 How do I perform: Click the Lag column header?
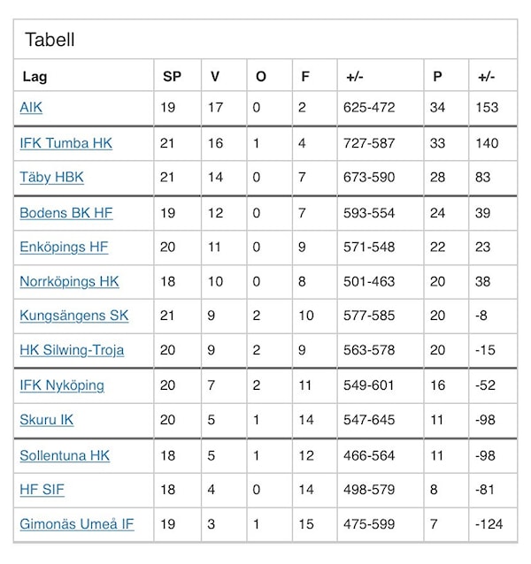tap(35, 77)
